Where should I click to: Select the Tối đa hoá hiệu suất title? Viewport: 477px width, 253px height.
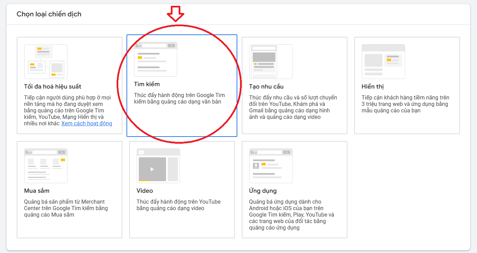coord(53,86)
